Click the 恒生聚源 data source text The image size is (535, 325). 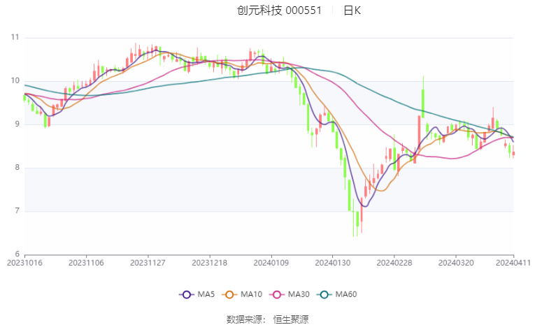tap(291, 319)
